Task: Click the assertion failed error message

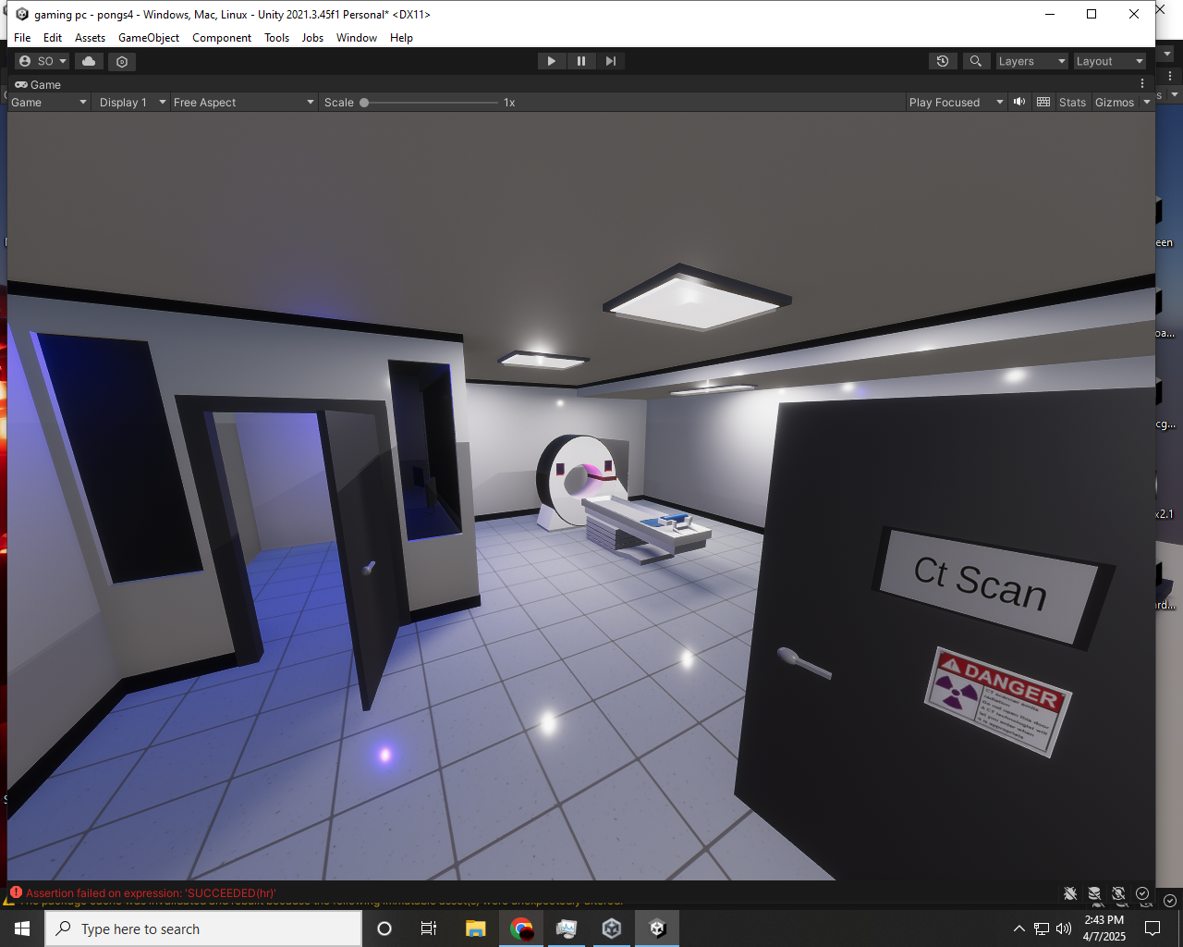Action: [148, 893]
